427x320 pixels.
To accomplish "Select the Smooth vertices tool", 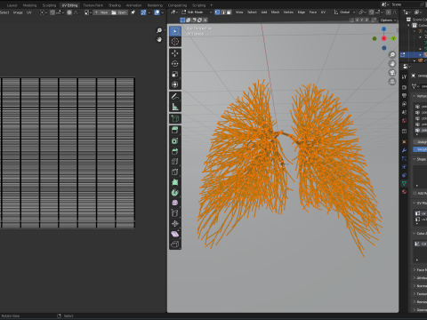I will (x=175, y=203).
